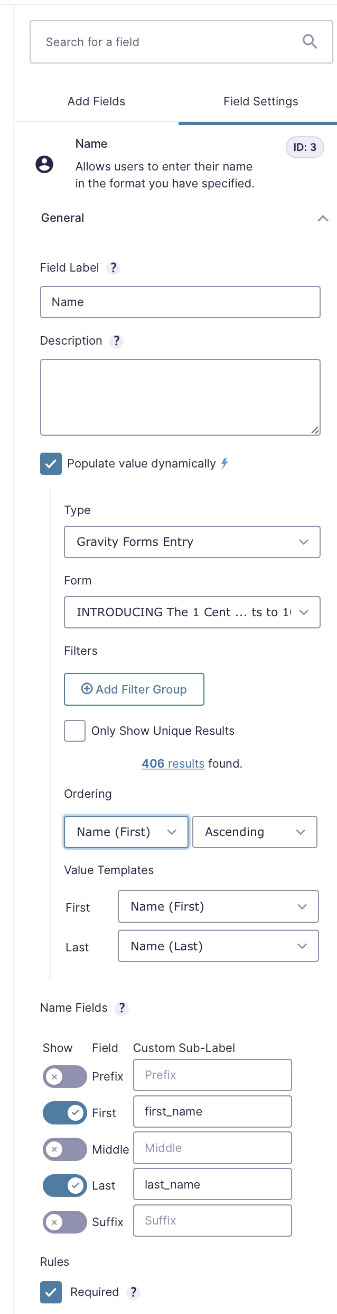Click the Add Filter Group button
This screenshot has width=337, height=1314.
pyautogui.click(x=134, y=689)
